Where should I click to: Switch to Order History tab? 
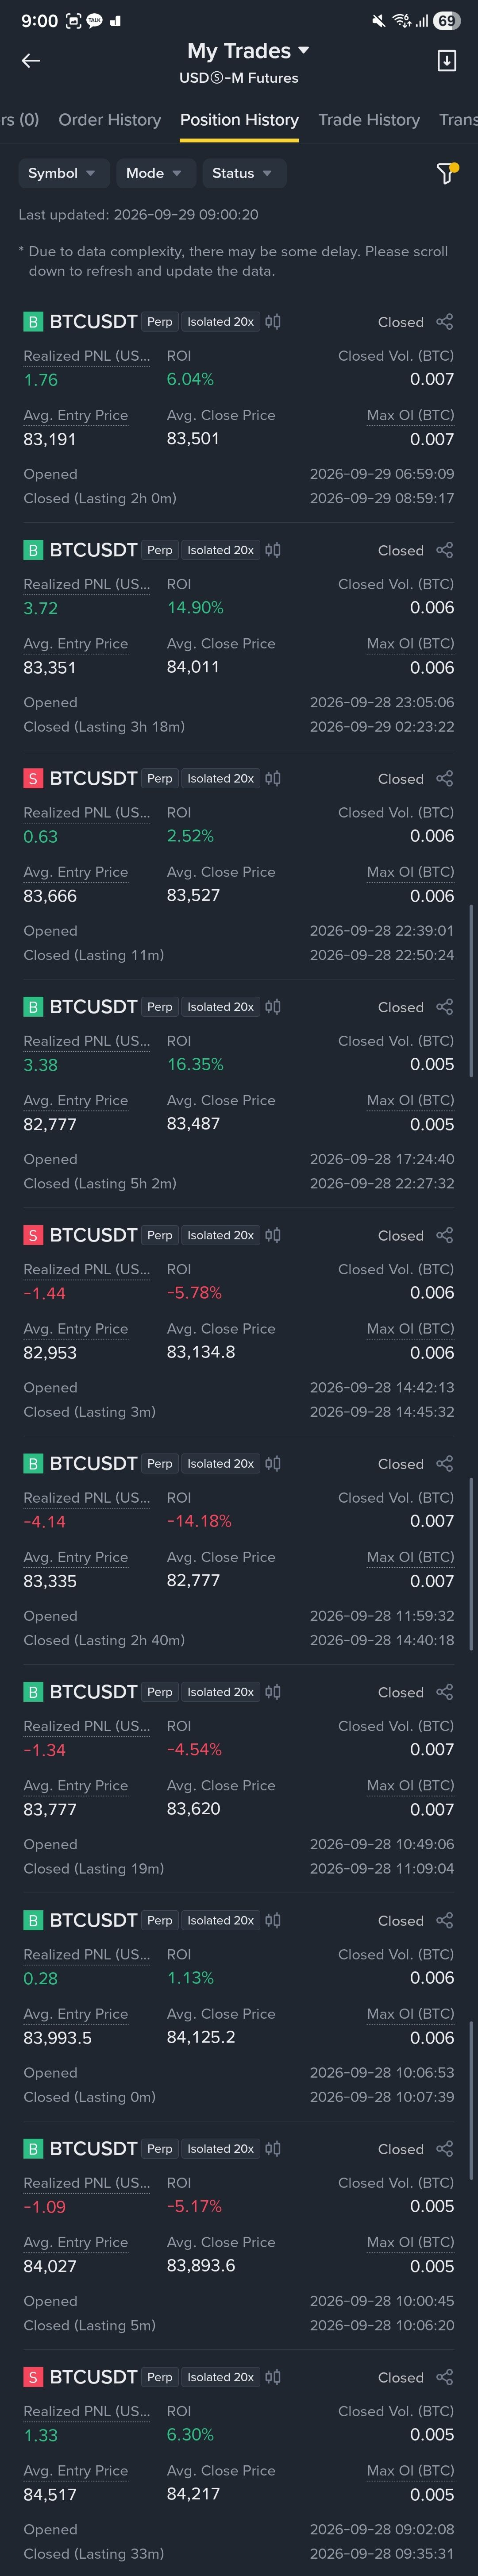pos(110,120)
